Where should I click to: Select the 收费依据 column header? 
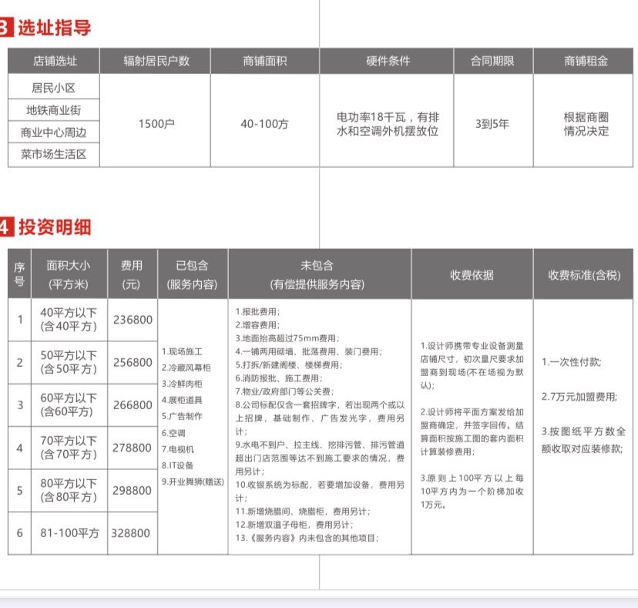click(472, 274)
